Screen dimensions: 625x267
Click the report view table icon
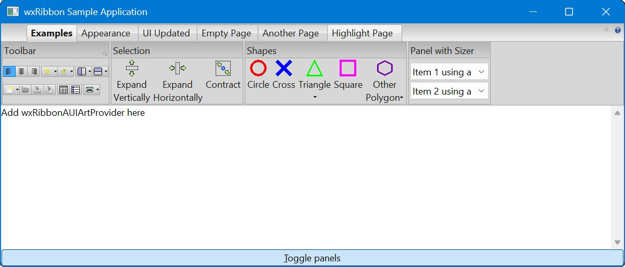click(x=64, y=89)
